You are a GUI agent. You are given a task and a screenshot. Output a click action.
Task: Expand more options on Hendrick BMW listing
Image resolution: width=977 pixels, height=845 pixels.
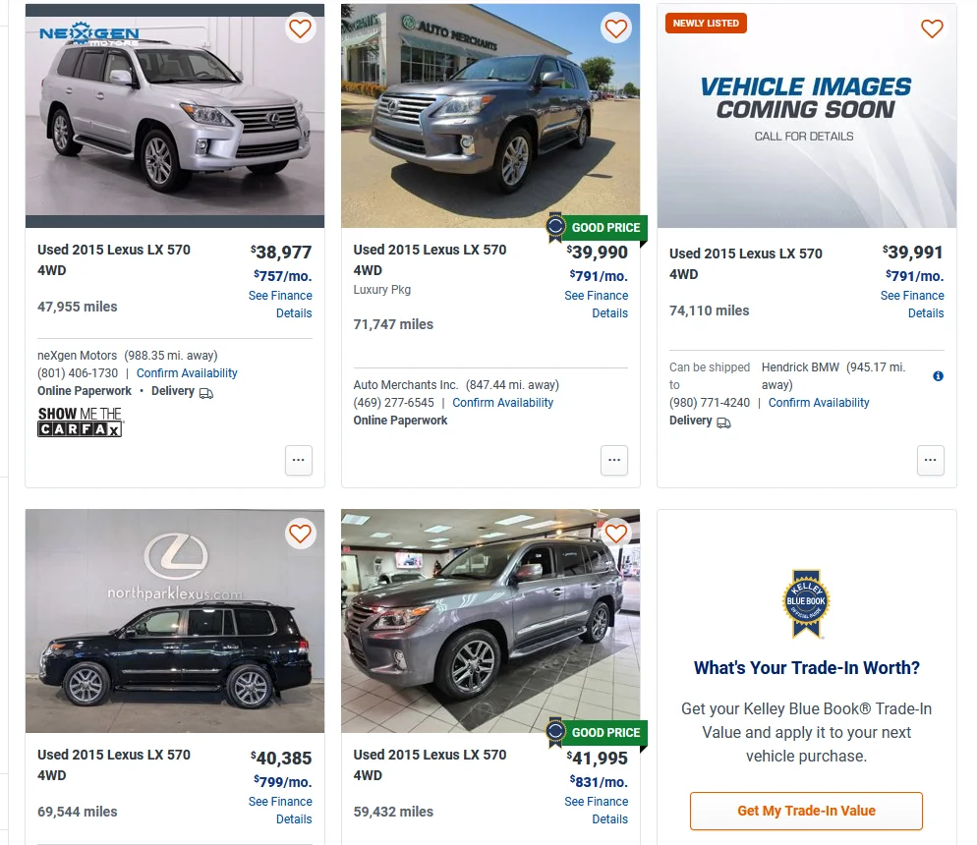tap(931, 459)
